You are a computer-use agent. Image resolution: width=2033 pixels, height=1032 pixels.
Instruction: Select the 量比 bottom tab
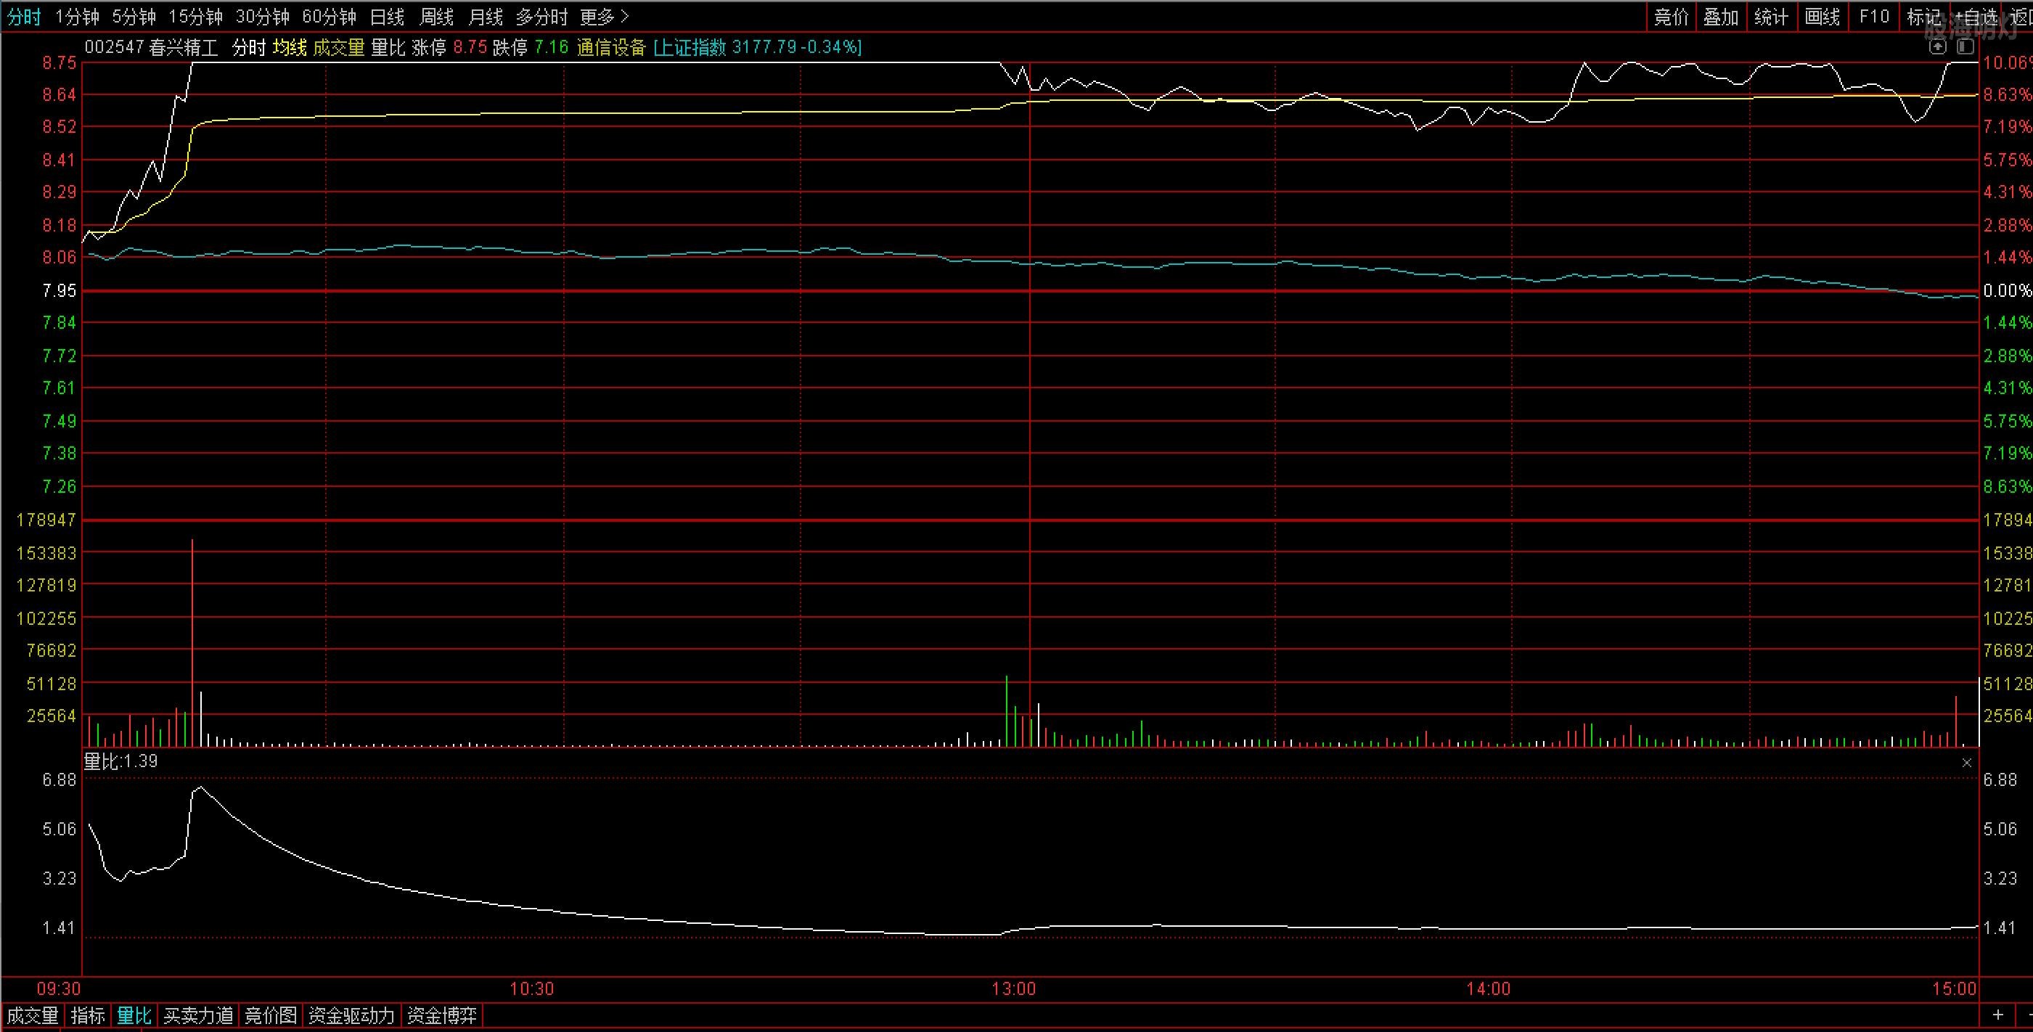134,1015
